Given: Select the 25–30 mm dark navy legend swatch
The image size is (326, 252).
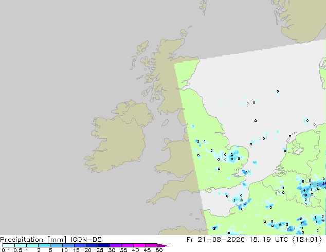Looking at the screenshot, I should (104, 245).
